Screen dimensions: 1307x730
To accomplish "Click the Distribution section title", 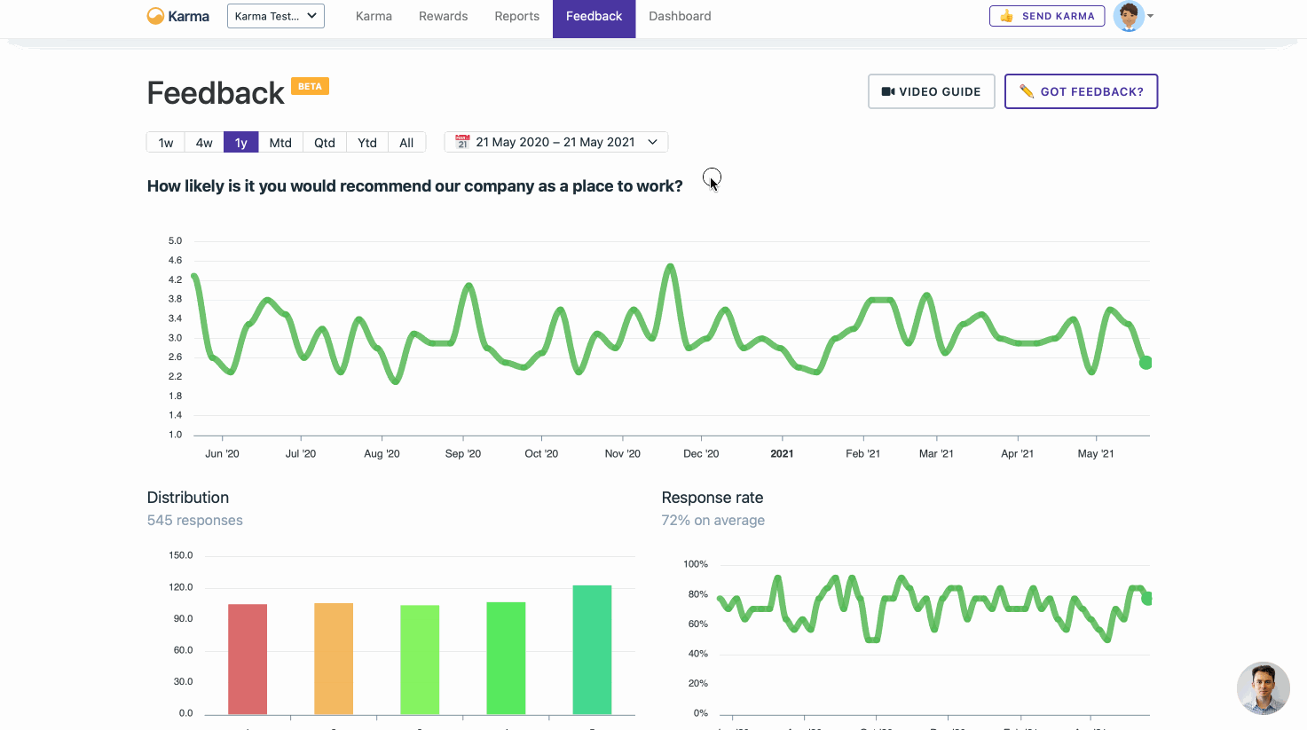I will coord(188,498).
